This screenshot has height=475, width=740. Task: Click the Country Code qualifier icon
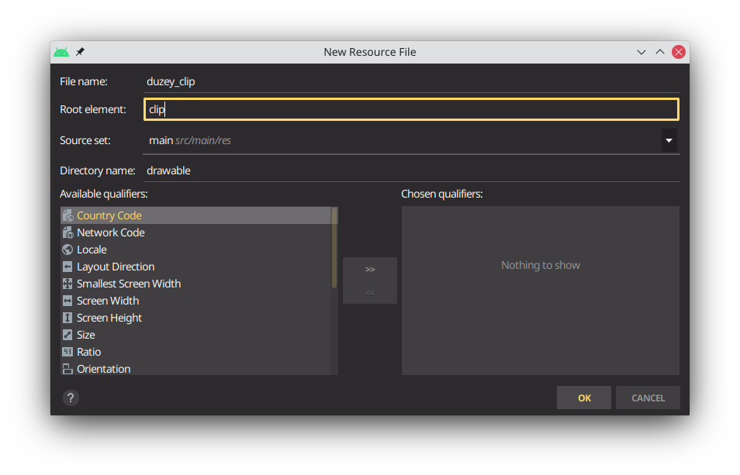tap(67, 216)
